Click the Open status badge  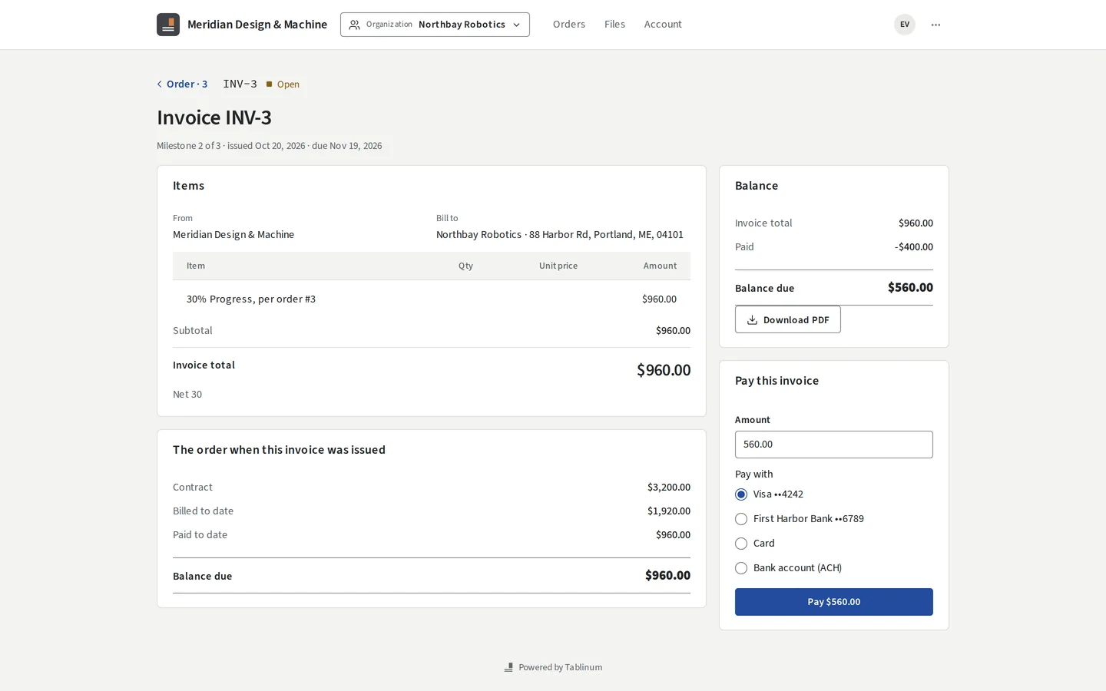[283, 84]
